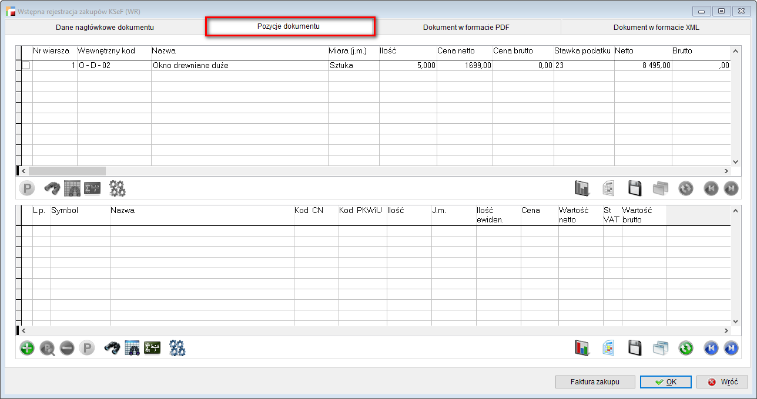
Task: Click the green refresh icon in lower toolbar
Action: [685, 348]
